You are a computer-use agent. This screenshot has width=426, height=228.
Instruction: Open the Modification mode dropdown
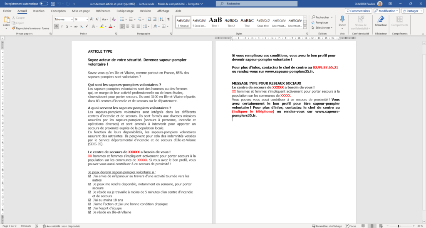click(x=386, y=11)
